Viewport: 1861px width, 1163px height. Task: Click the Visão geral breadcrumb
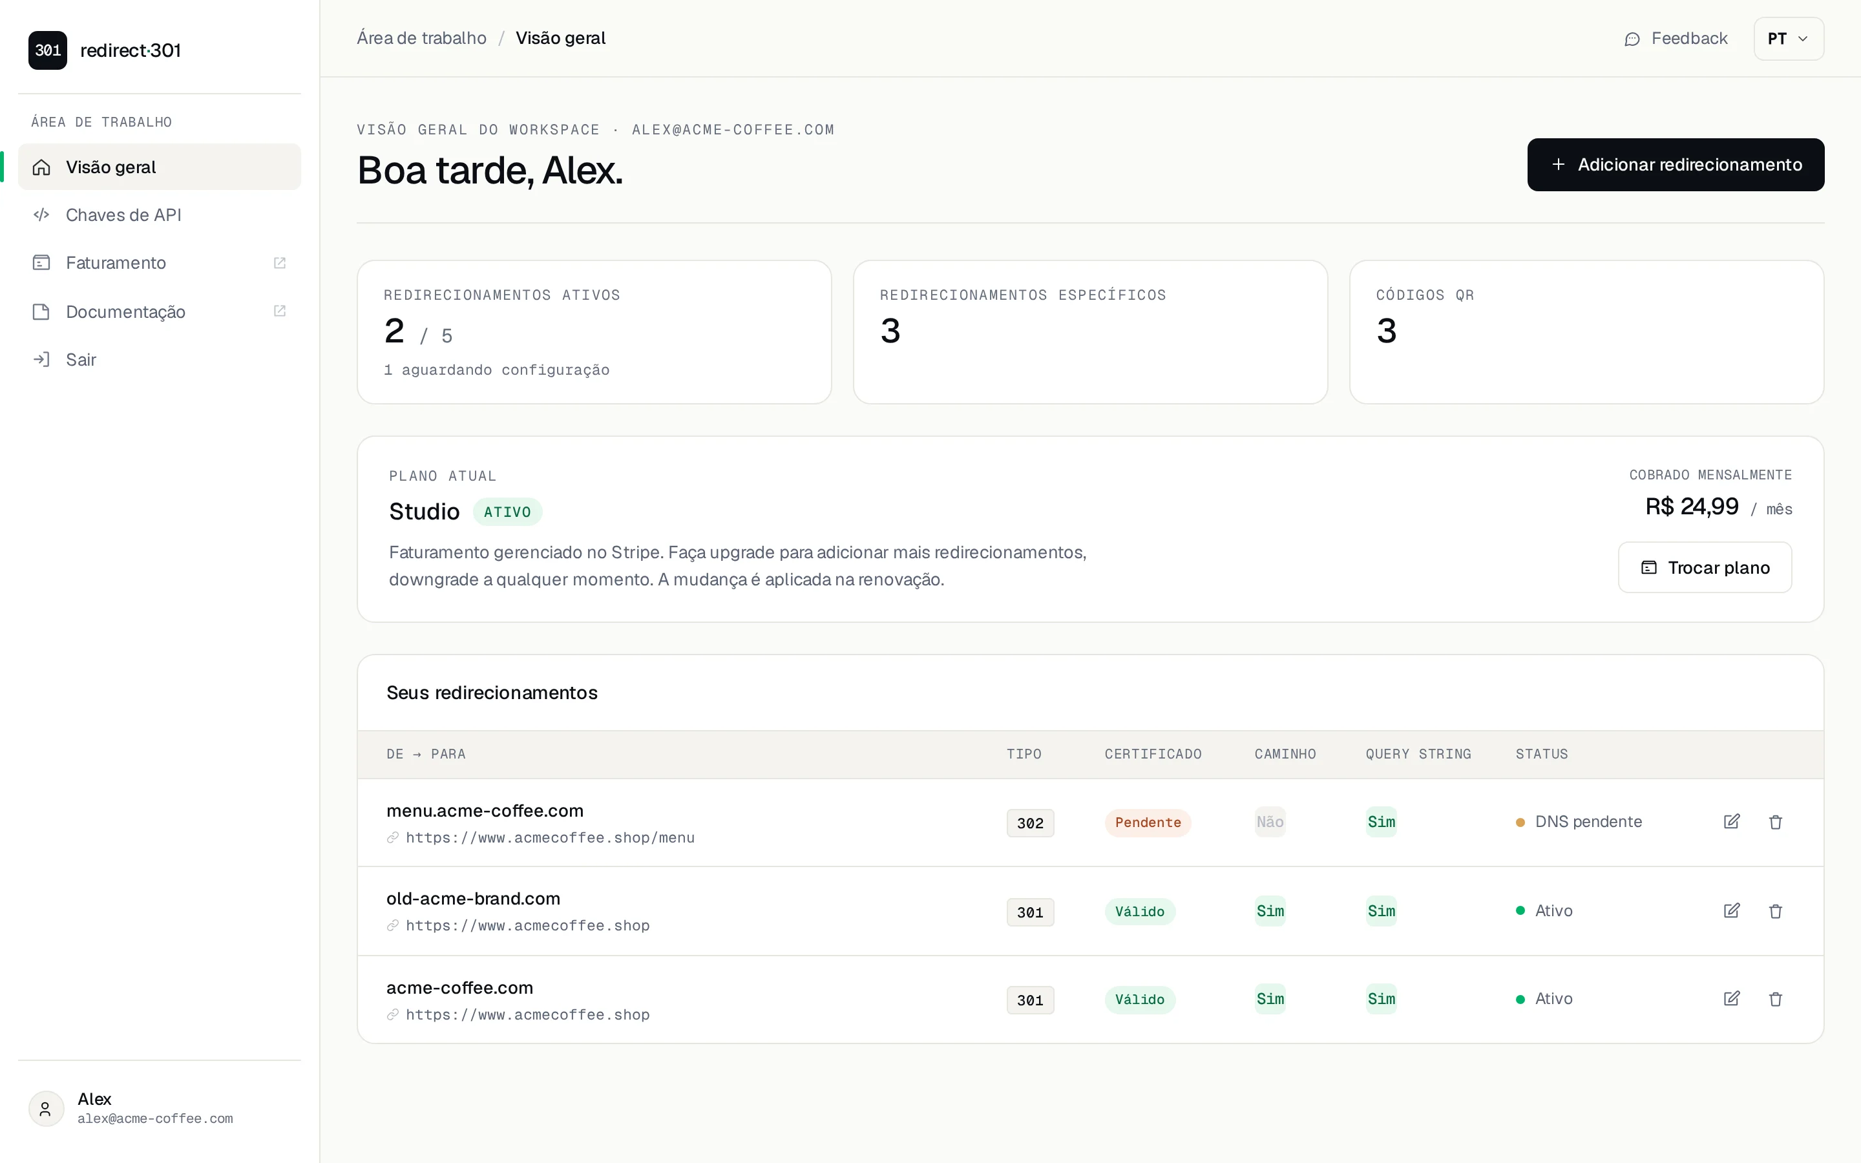coord(561,37)
